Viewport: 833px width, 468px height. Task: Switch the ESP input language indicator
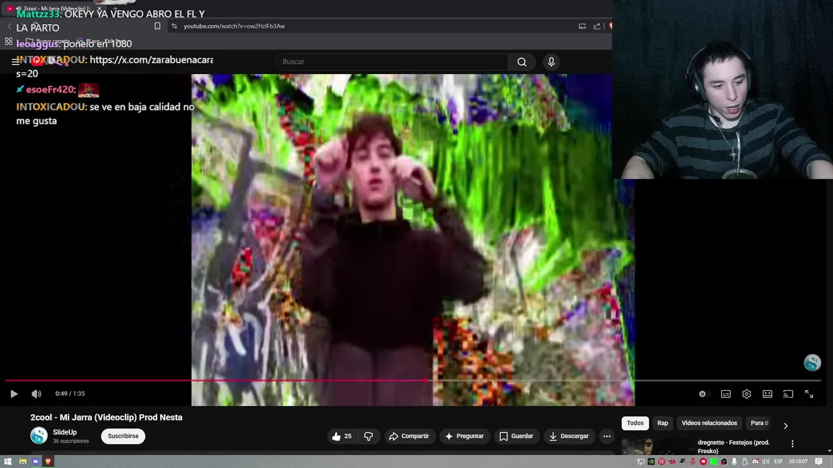(778, 461)
